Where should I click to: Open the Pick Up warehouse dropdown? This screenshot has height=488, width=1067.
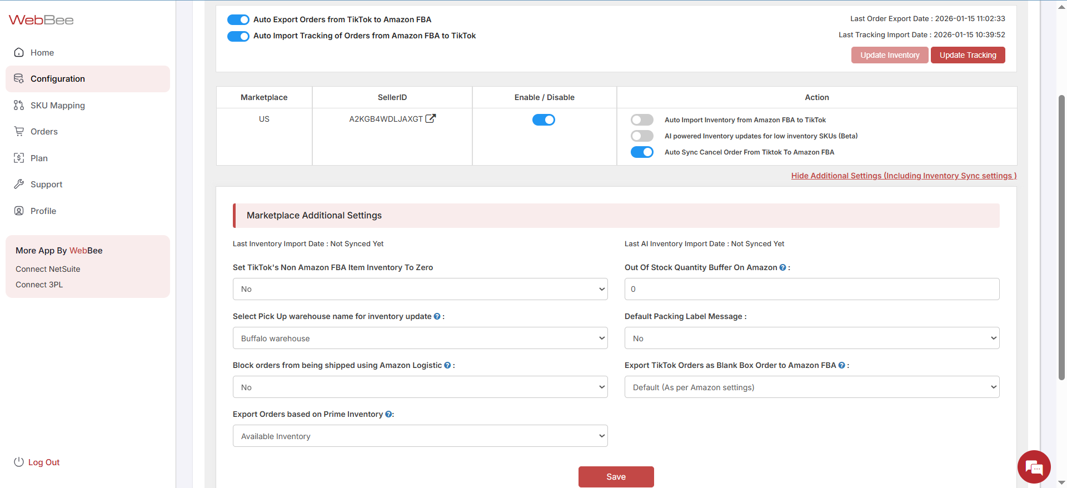click(420, 338)
